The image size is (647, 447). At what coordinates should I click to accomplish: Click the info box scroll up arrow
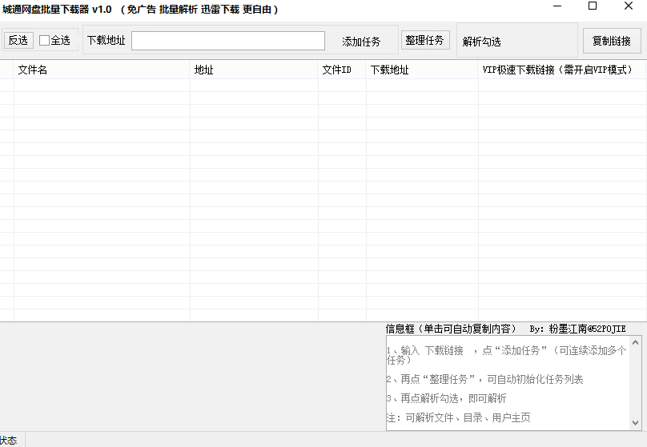coord(636,342)
